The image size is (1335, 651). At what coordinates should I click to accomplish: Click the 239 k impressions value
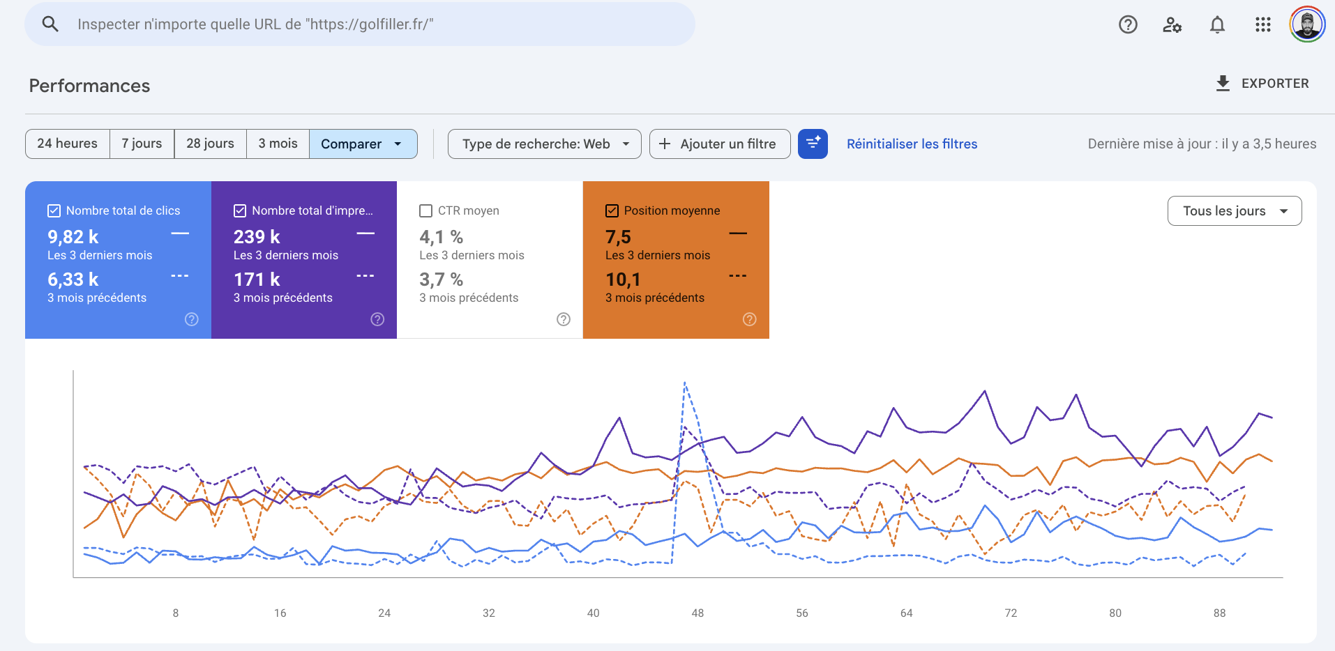coord(257,237)
